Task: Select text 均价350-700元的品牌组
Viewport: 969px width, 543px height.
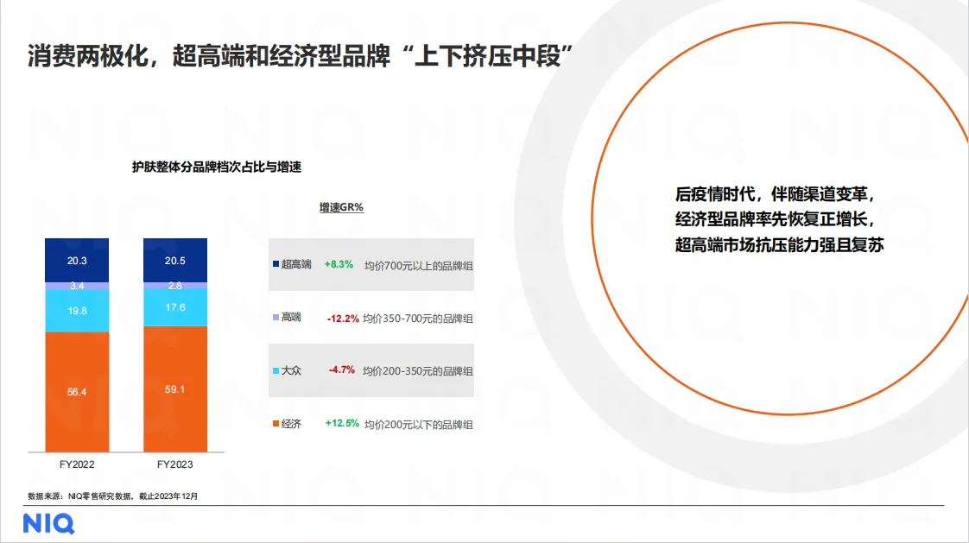Action: click(418, 319)
